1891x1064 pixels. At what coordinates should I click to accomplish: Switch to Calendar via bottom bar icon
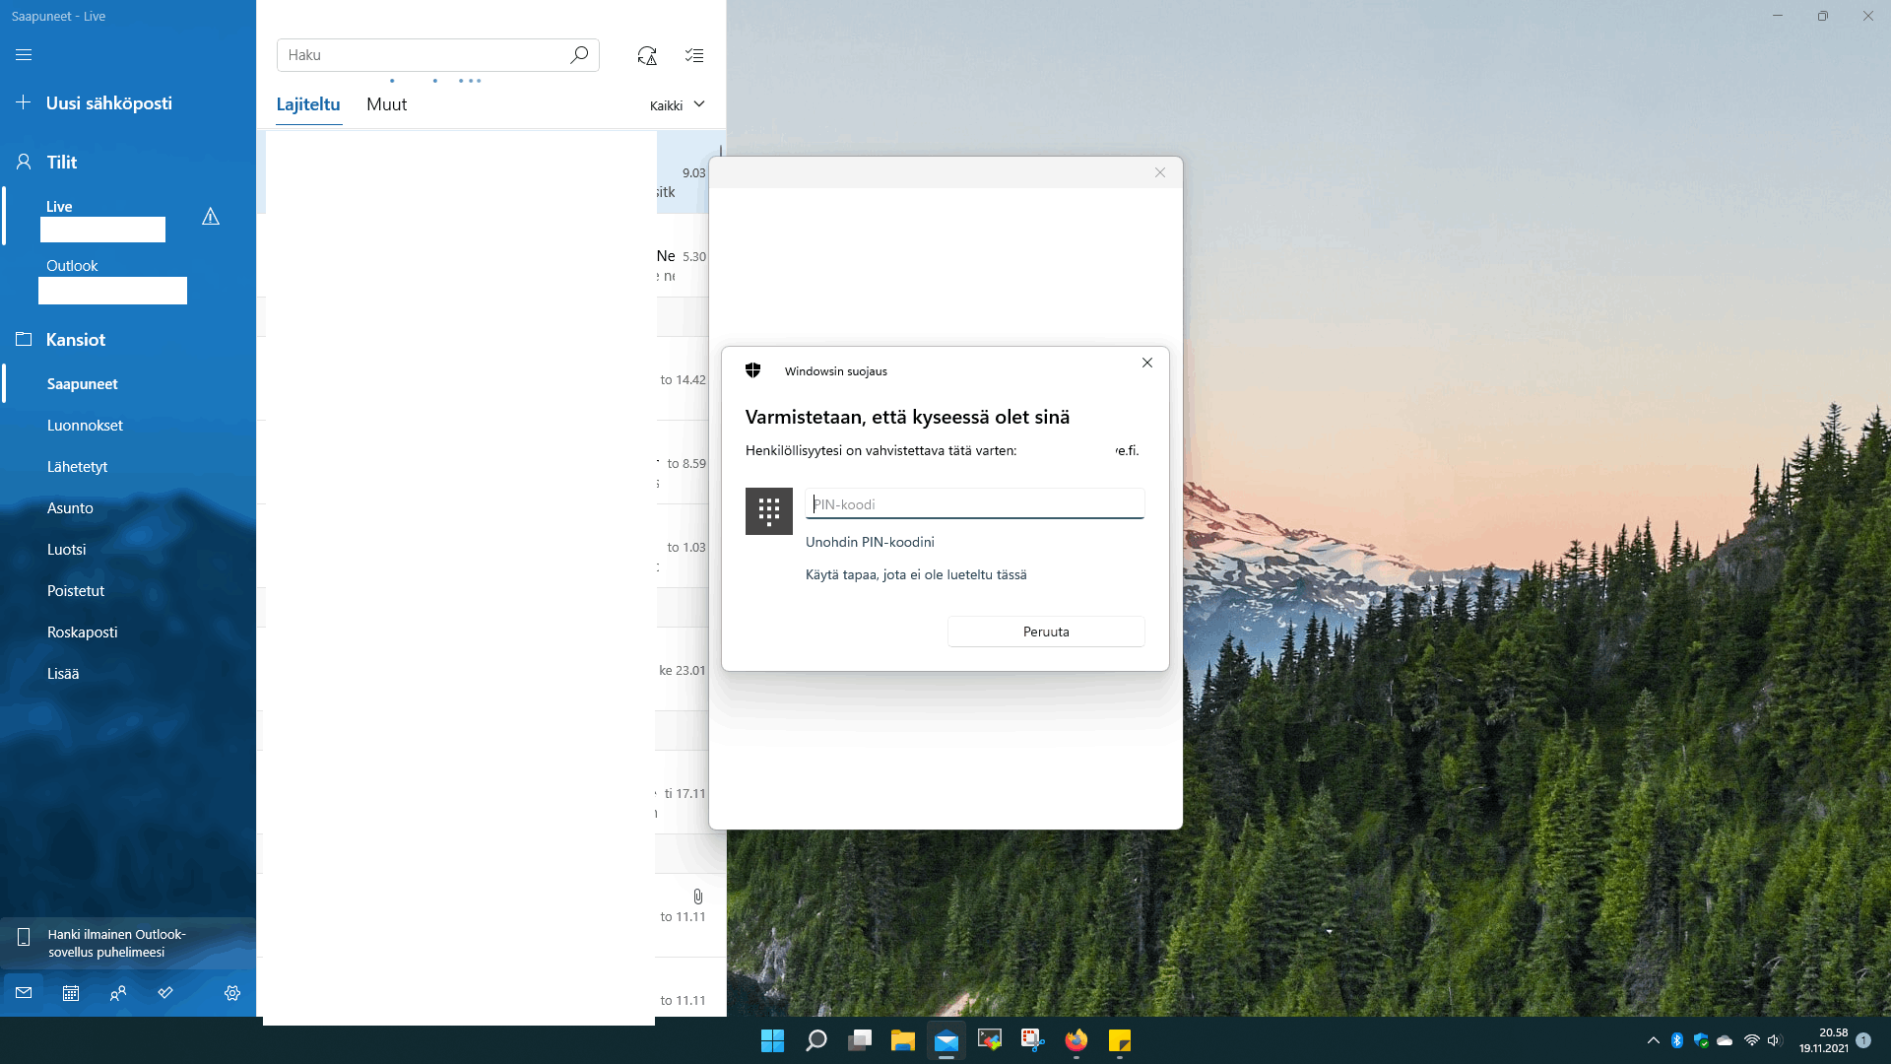tap(71, 993)
